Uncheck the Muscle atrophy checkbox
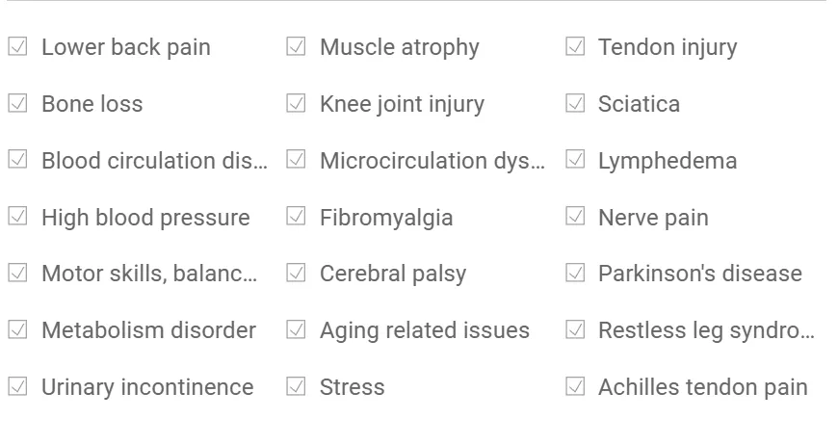The height and width of the screenshot is (445, 838). tap(296, 46)
